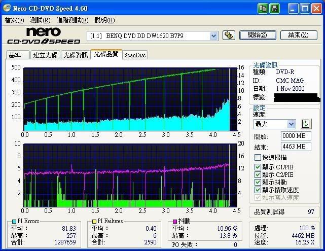Switch to the ScanDisc tab

click(x=135, y=55)
